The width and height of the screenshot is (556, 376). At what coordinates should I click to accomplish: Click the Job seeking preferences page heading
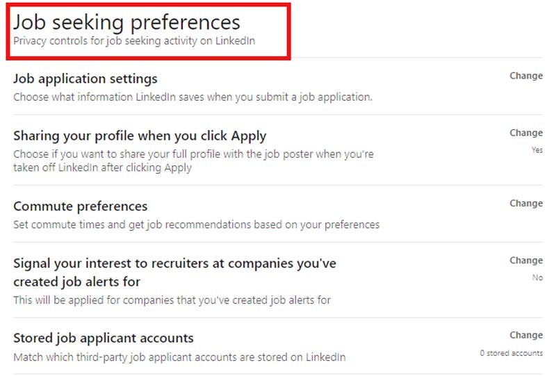pyautogui.click(x=126, y=22)
